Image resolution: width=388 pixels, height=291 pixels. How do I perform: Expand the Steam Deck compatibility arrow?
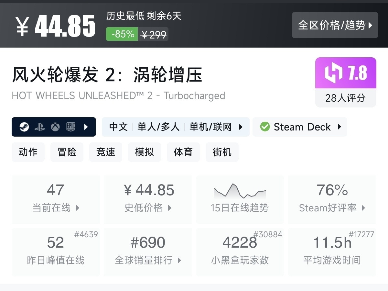[339, 127]
